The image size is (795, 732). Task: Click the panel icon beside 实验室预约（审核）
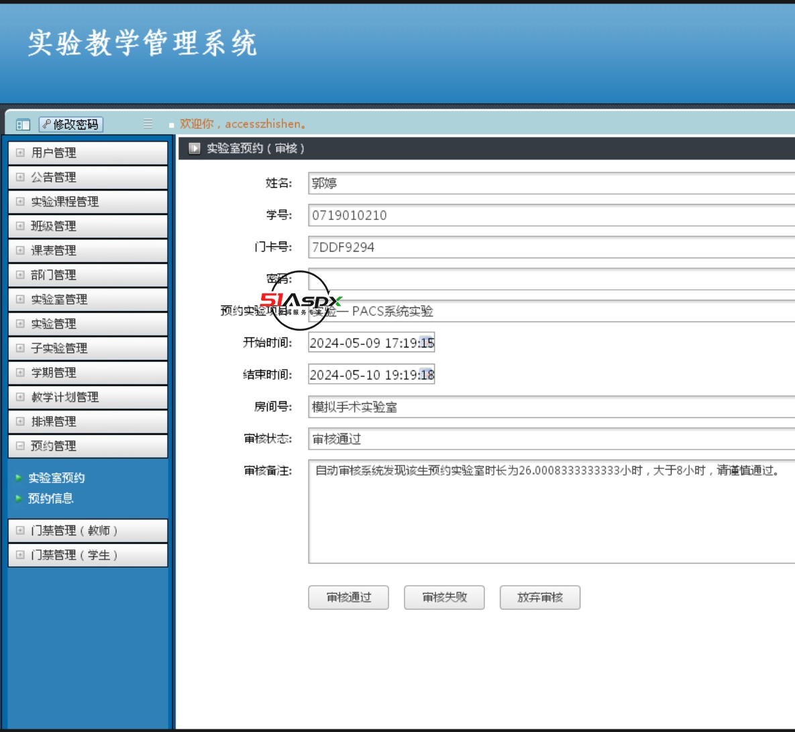(x=194, y=148)
